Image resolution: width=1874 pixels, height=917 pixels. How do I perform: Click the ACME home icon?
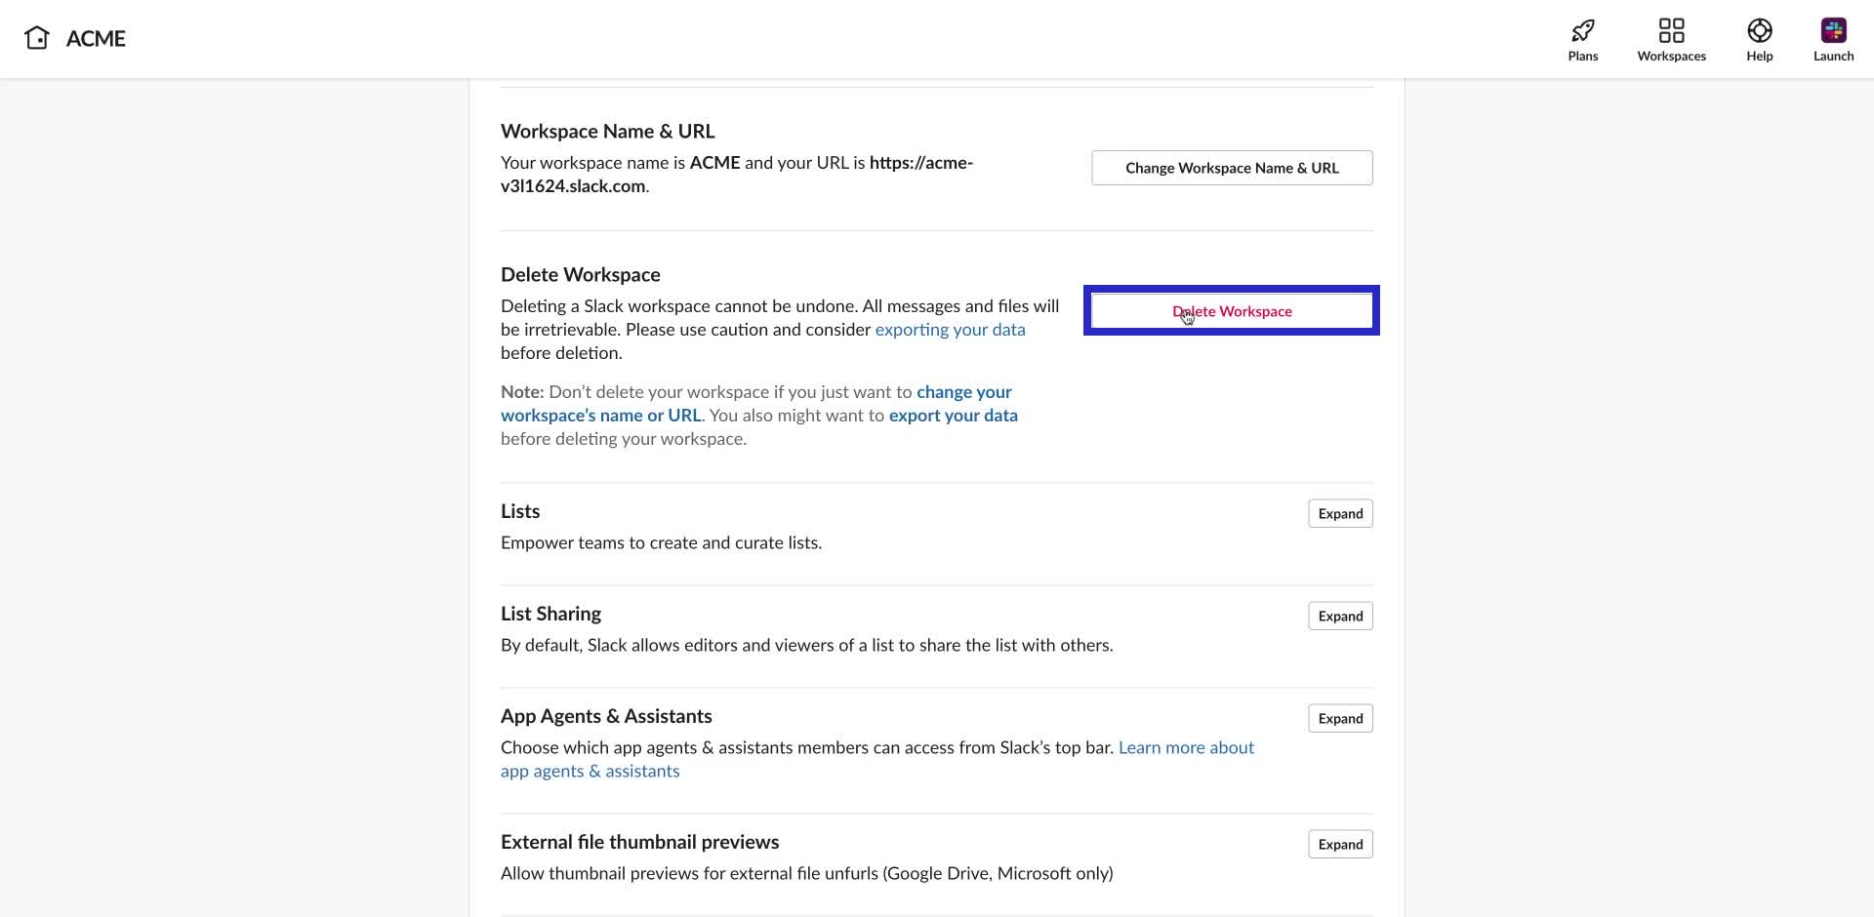point(37,37)
